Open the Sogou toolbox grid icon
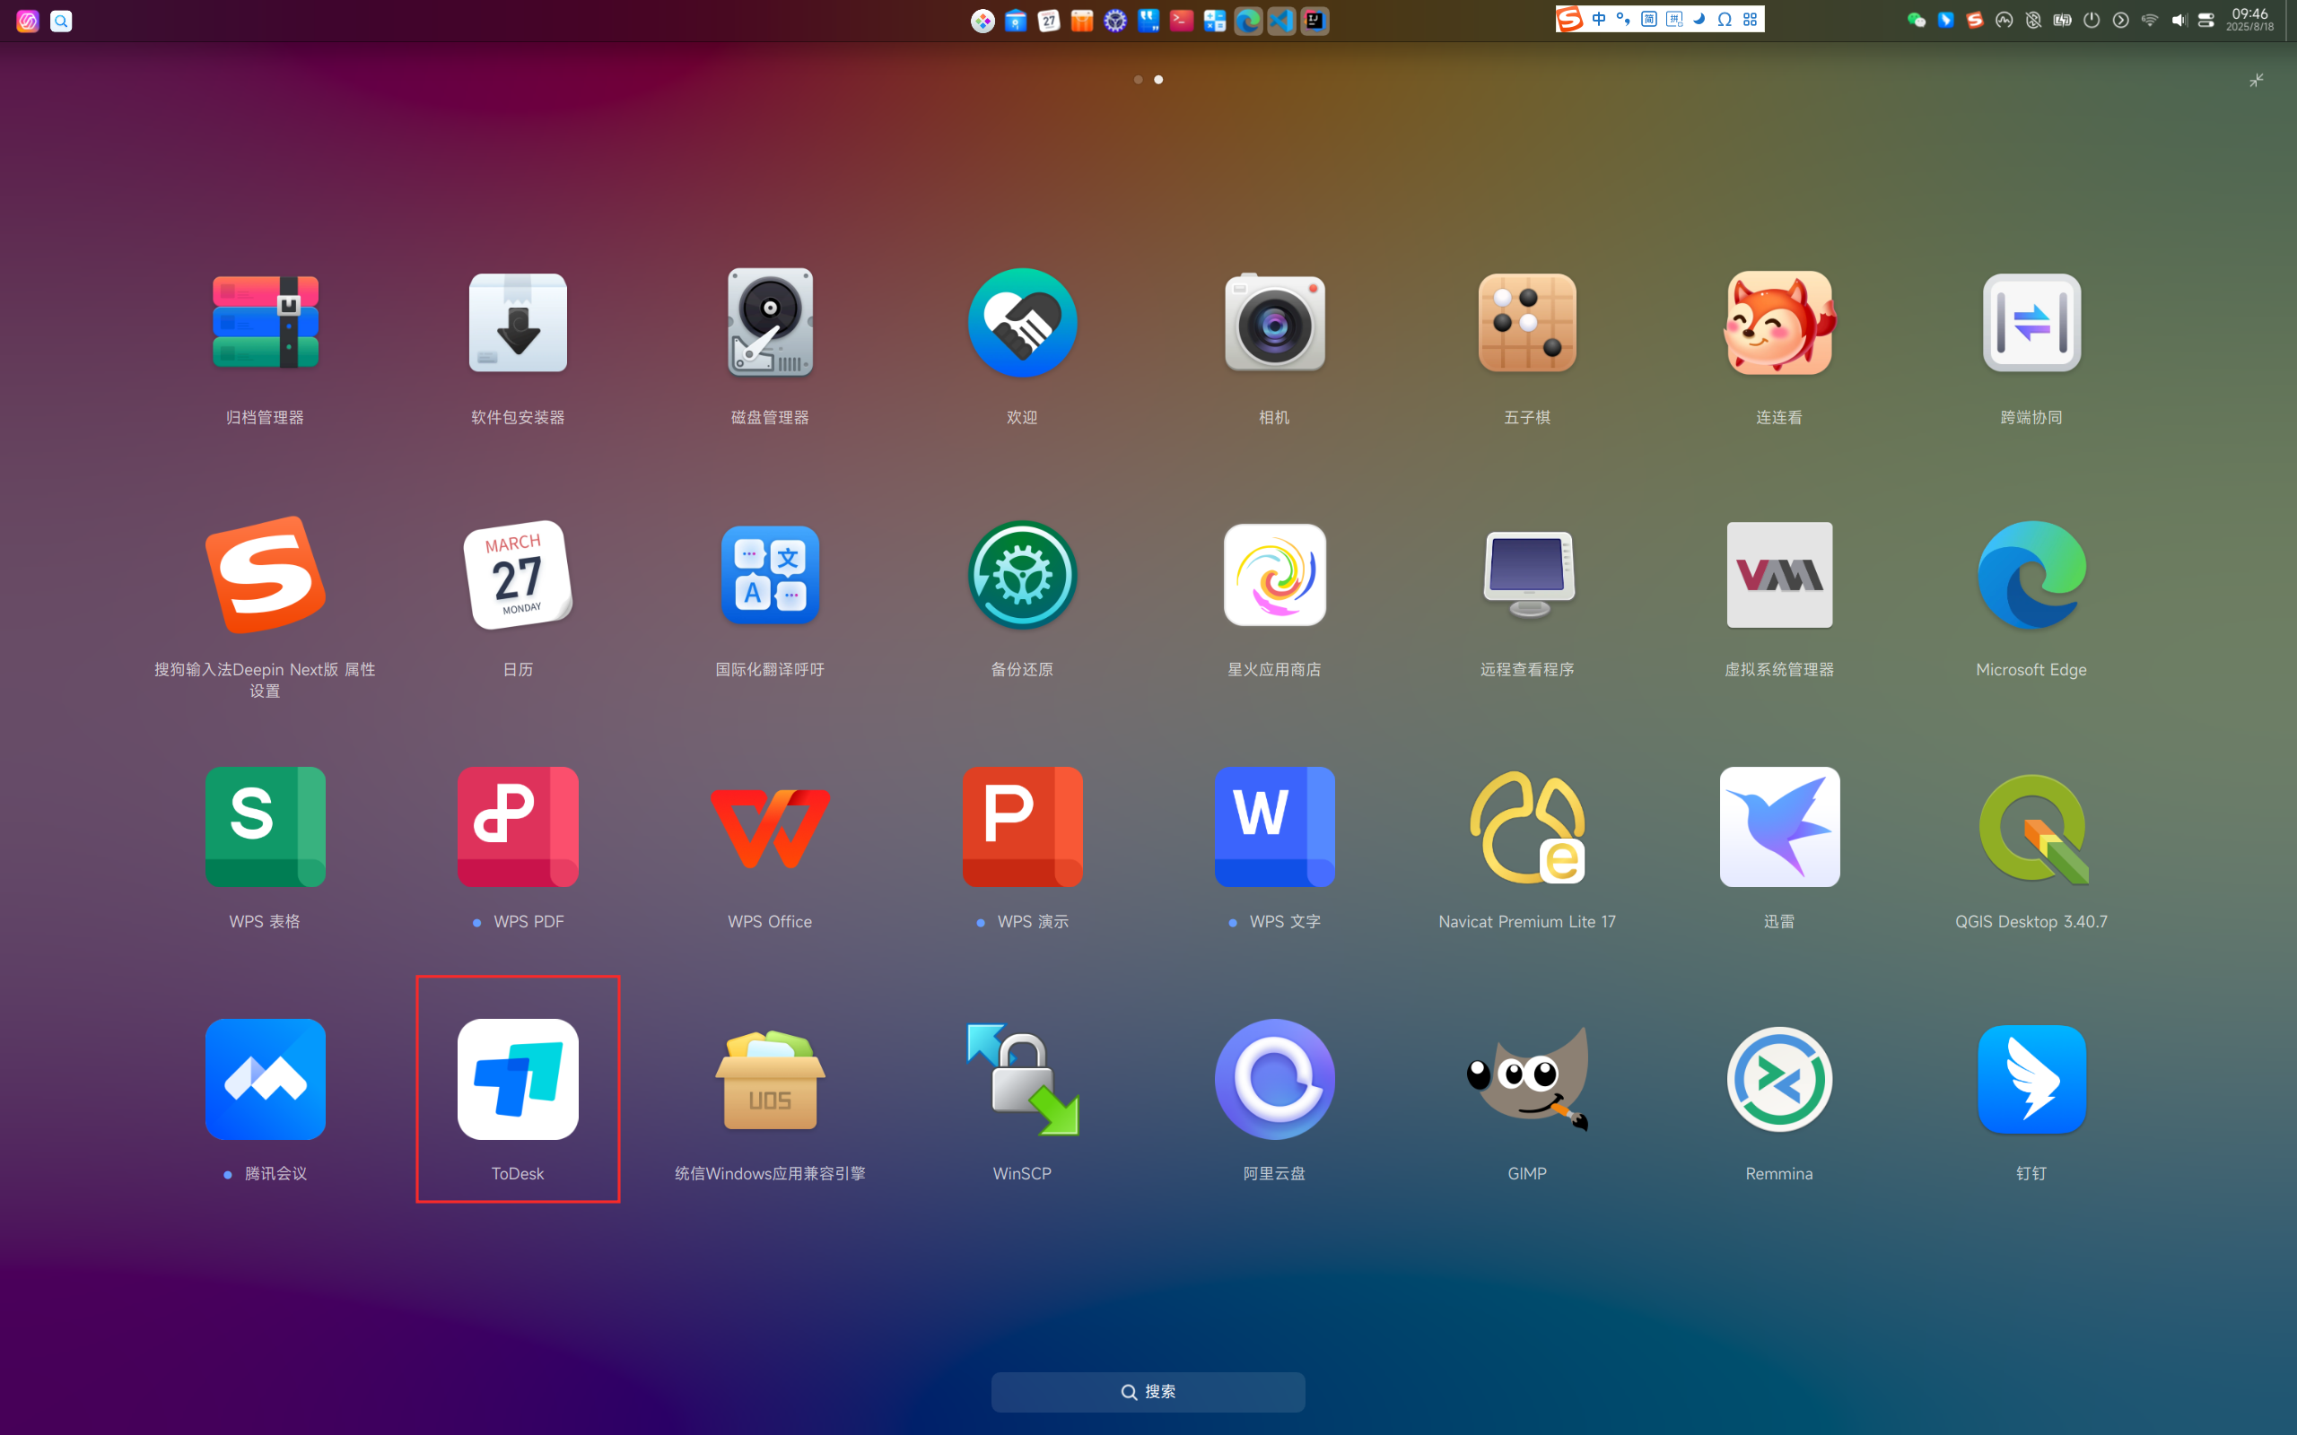Viewport: 2297px width, 1435px height. [x=1751, y=19]
